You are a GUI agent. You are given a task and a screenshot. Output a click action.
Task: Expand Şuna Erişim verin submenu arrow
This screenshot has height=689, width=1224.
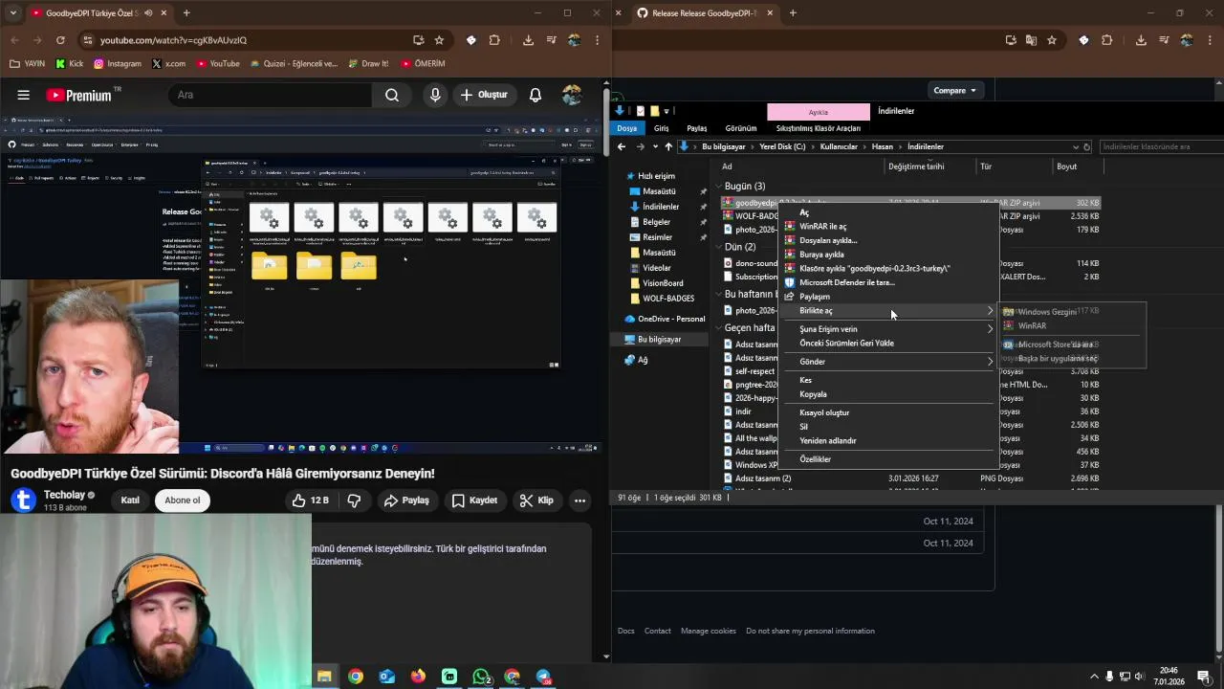(990, 329)
